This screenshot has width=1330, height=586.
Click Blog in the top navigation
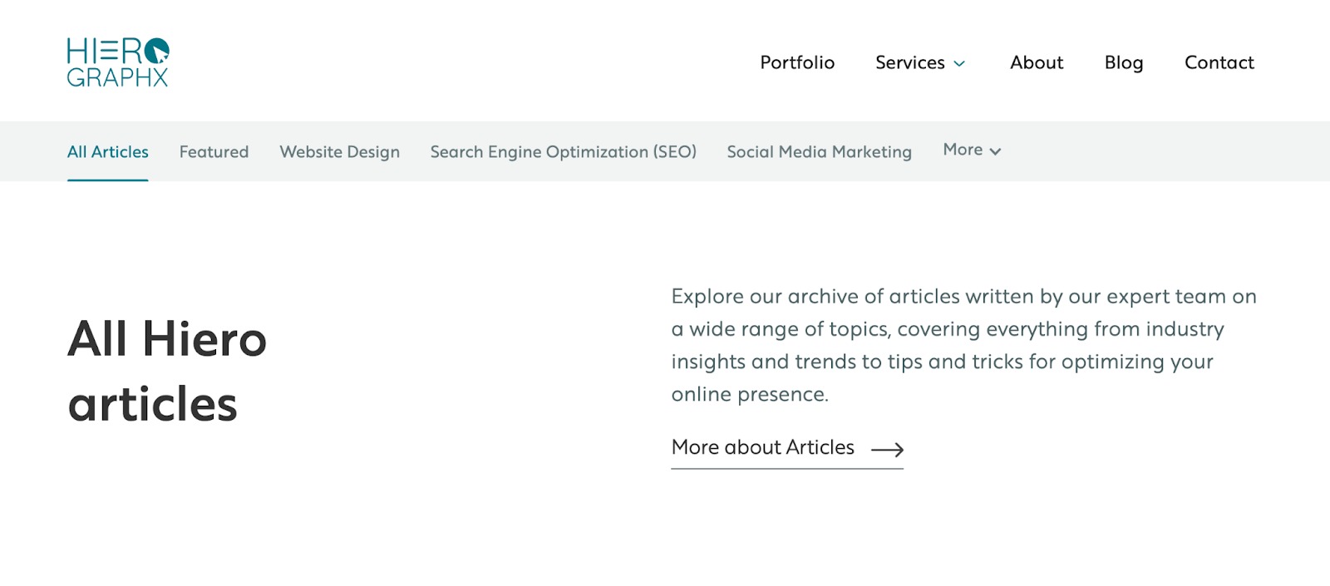pos(1123,63)
